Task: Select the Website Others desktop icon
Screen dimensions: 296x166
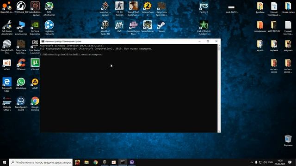Action: pos(7,103)
